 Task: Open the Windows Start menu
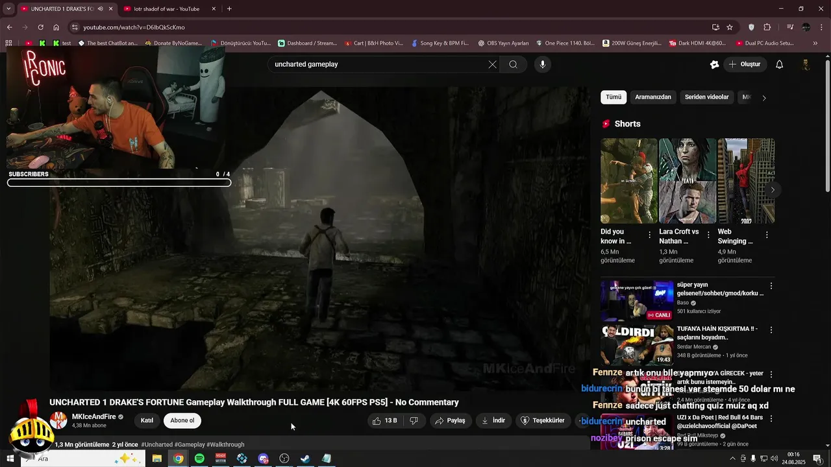click(10, 459)
